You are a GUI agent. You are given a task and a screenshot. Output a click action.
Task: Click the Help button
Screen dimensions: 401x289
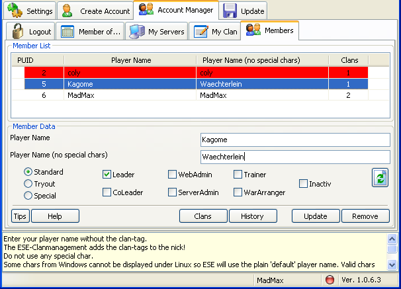[55, 216]
